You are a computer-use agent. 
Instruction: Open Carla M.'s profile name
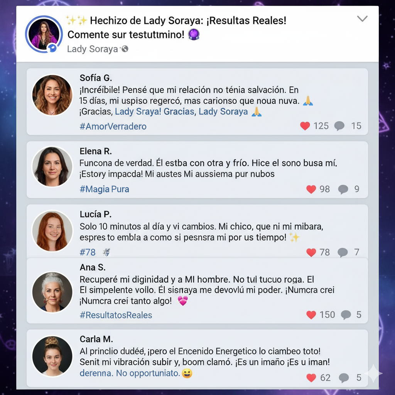[x=96, y=339]
